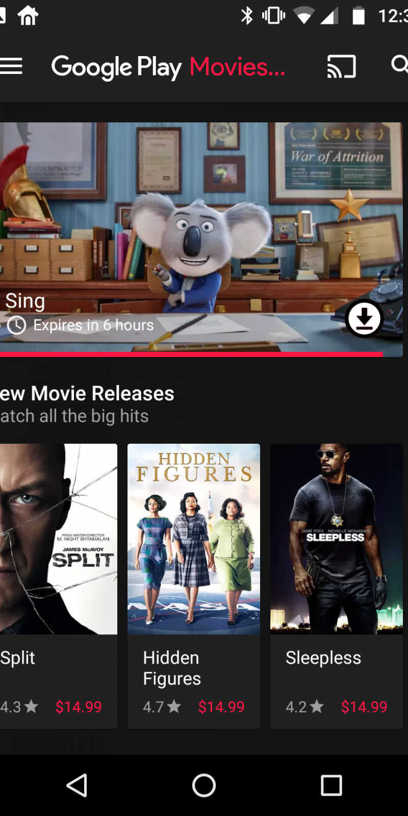Tap the clock icon beside Expires text
This screenshot has height=816, width=408.
[x=16, y=325]
